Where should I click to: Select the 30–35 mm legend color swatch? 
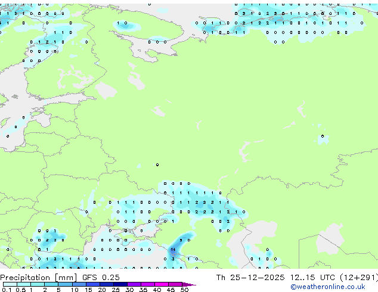click(134, 284)
